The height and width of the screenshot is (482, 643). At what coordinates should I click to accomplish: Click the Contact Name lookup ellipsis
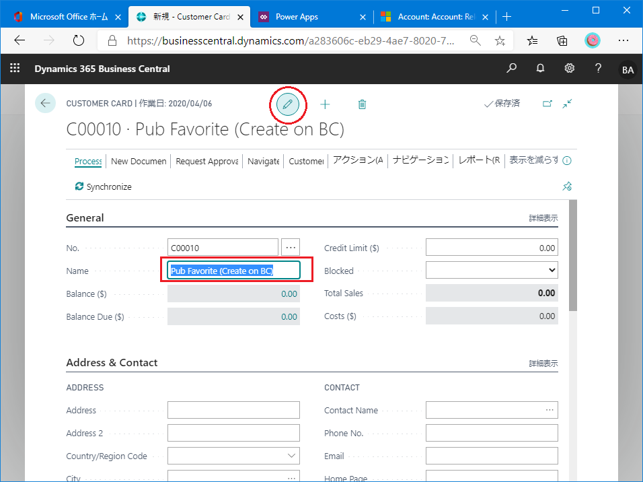coord(550,410)
